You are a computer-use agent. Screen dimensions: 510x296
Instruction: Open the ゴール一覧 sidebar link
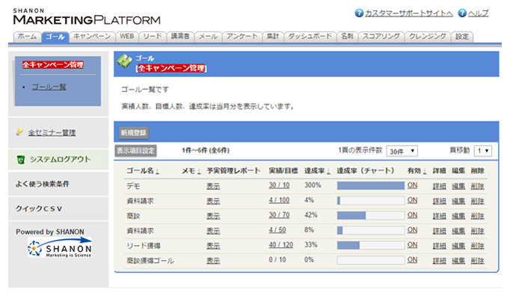point(49,87)
